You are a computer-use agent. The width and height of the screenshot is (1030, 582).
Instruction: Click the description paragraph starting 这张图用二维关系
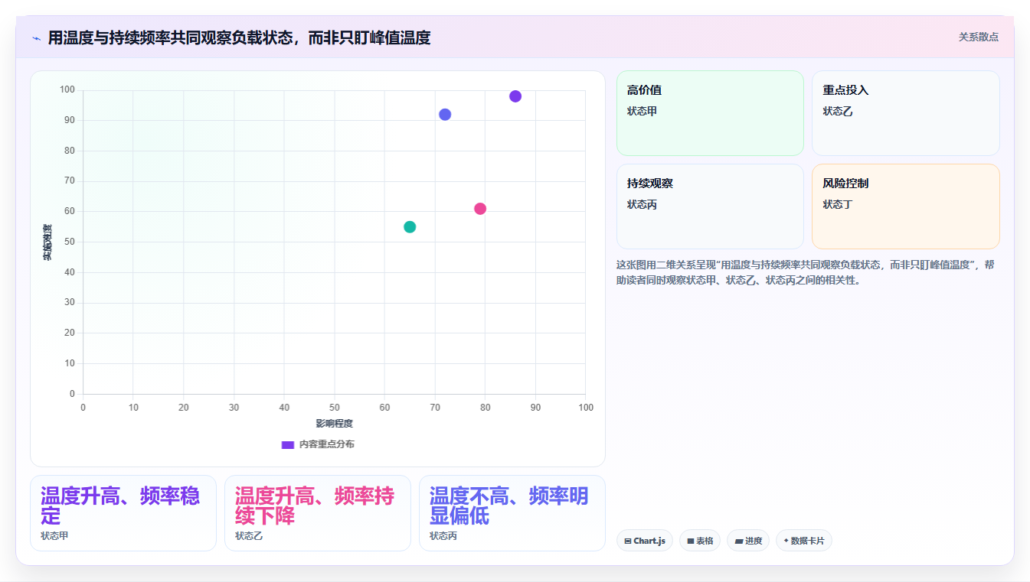[x=806, y=272]
